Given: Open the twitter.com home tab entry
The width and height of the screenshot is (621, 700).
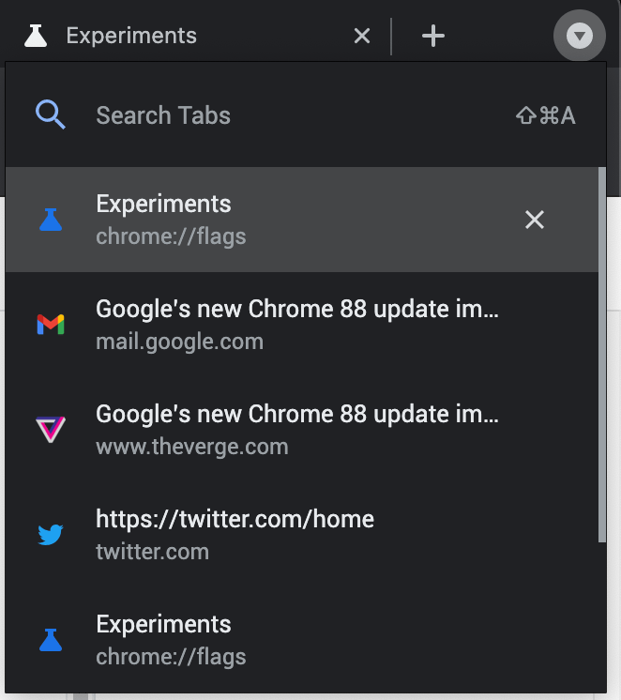Looking at the screenshot, I should (x=235, y=535).
